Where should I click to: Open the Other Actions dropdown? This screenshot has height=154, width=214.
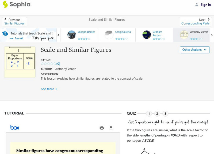point(194,50)
